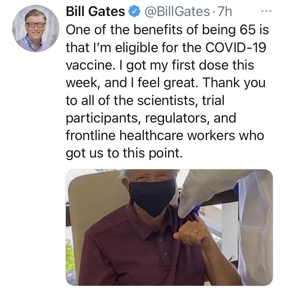285x293 pixels.
Task: Select the word "COVID-19" in the tweet
Action: tap(236, 48)
